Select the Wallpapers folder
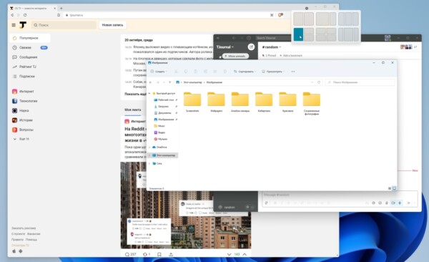429x262 pixels. [x=216, y=102]
